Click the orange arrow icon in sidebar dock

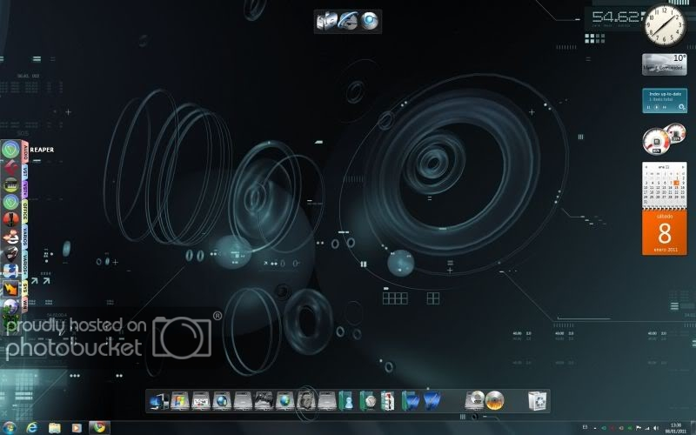pos(10,289)
